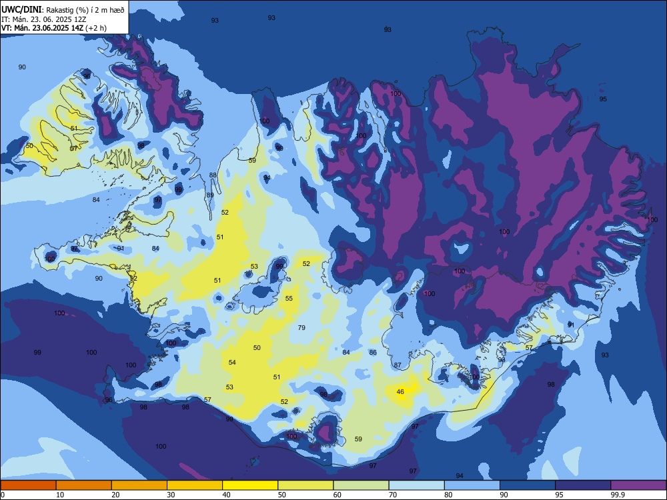This screenshot has height=500, width=667.
Task: Click the humidity value 87 on the map
Action: coord(398,365)
